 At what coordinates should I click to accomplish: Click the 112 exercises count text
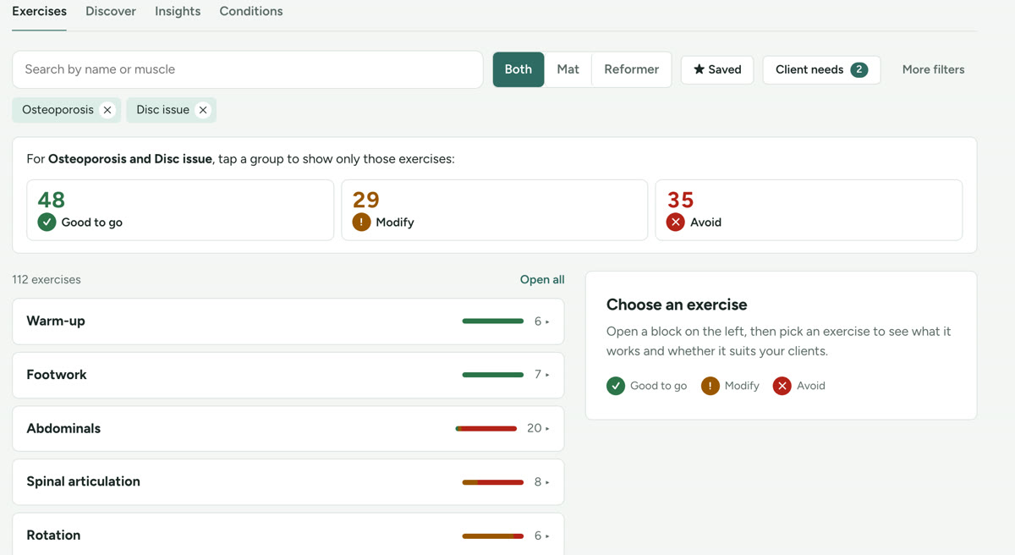47,279
